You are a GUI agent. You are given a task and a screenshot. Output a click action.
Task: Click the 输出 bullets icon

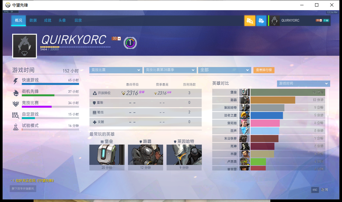pos(94,112)
